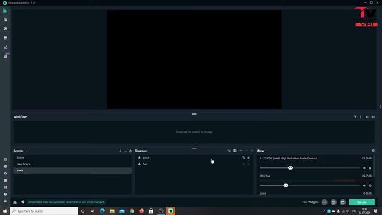
Task: Adjust the AMD High Definition Audio volume slider
Action: click(x=309, y=168)
